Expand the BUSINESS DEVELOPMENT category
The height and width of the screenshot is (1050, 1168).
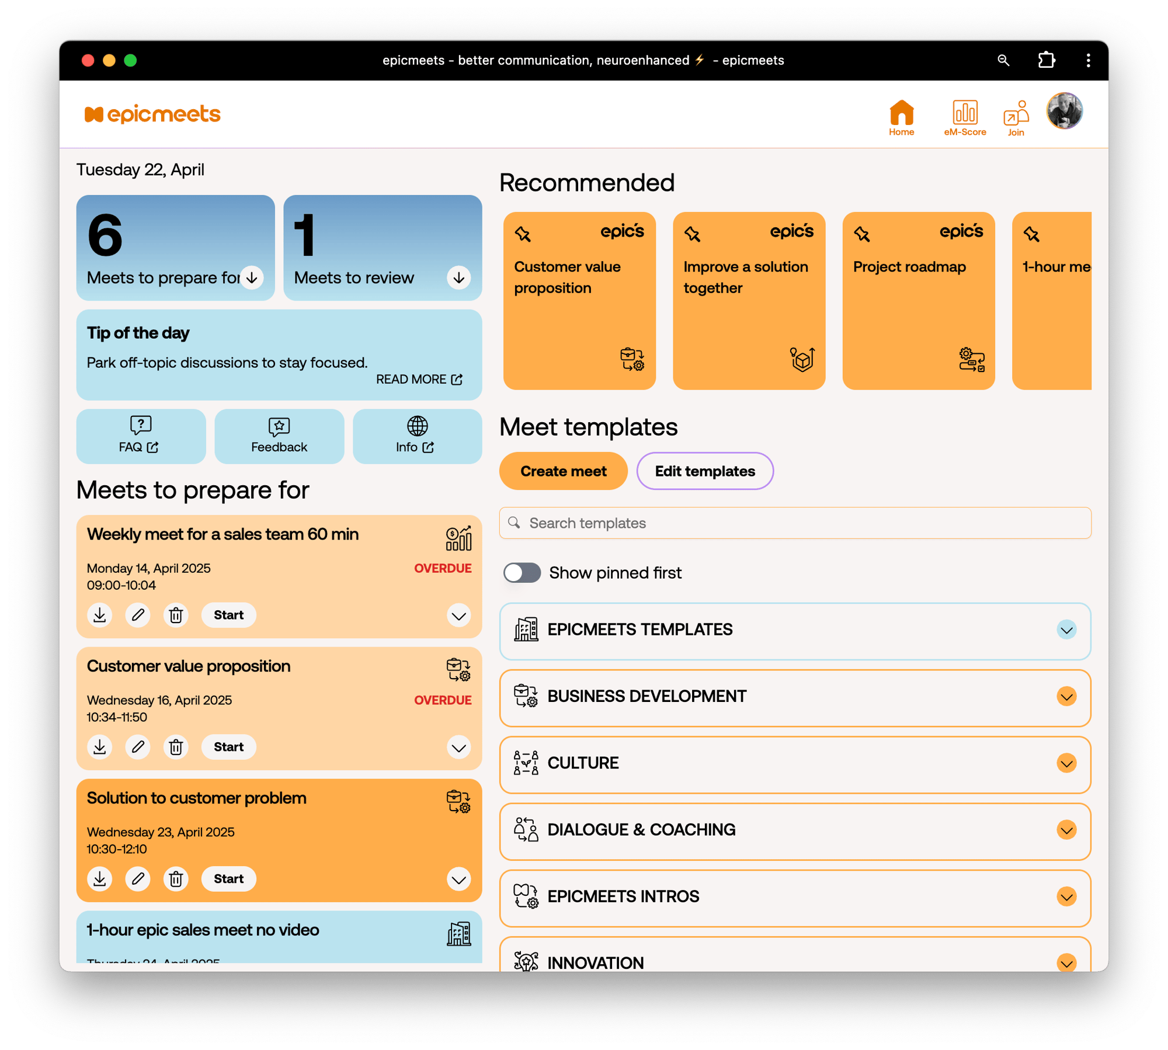(1066, 696)
